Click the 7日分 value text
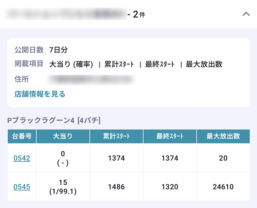The width and height of the screenshot is (257, 208). pyautogui.click(x=59, y=50)
